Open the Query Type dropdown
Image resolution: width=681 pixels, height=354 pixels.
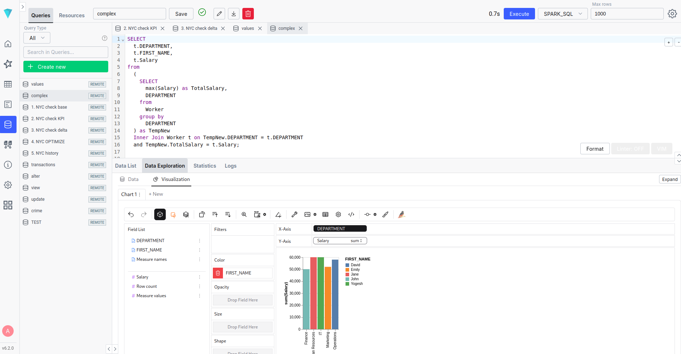pyautogui.click(x=36, y=38)
